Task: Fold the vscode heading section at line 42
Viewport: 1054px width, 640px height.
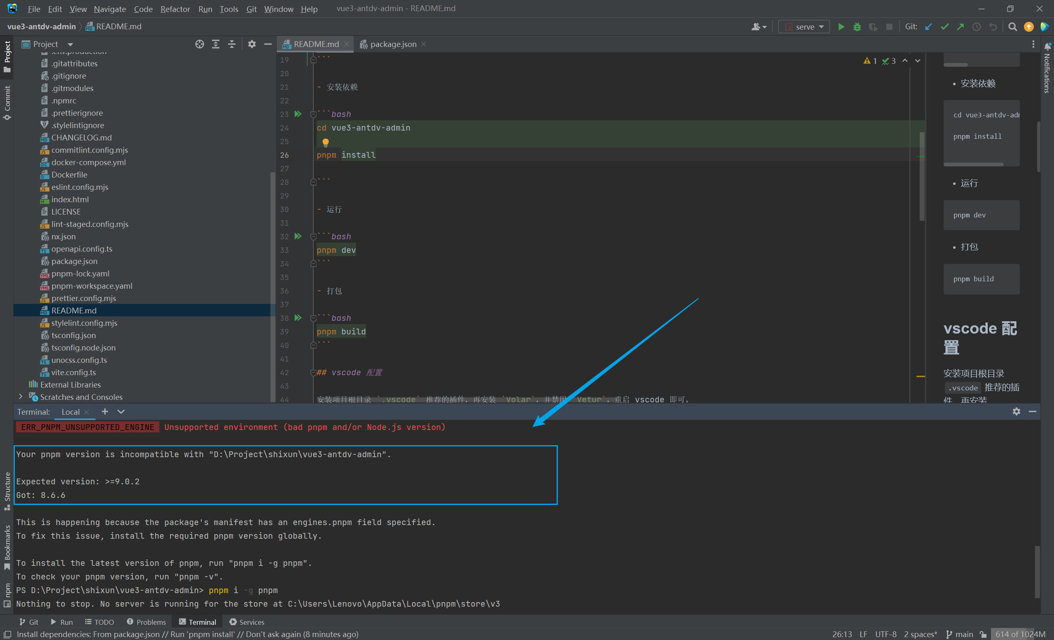Action: click(313, 373)
